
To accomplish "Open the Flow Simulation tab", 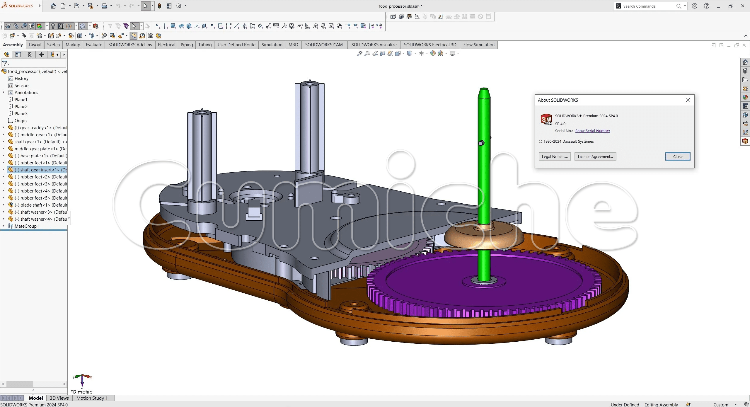I will pos(479,45).
